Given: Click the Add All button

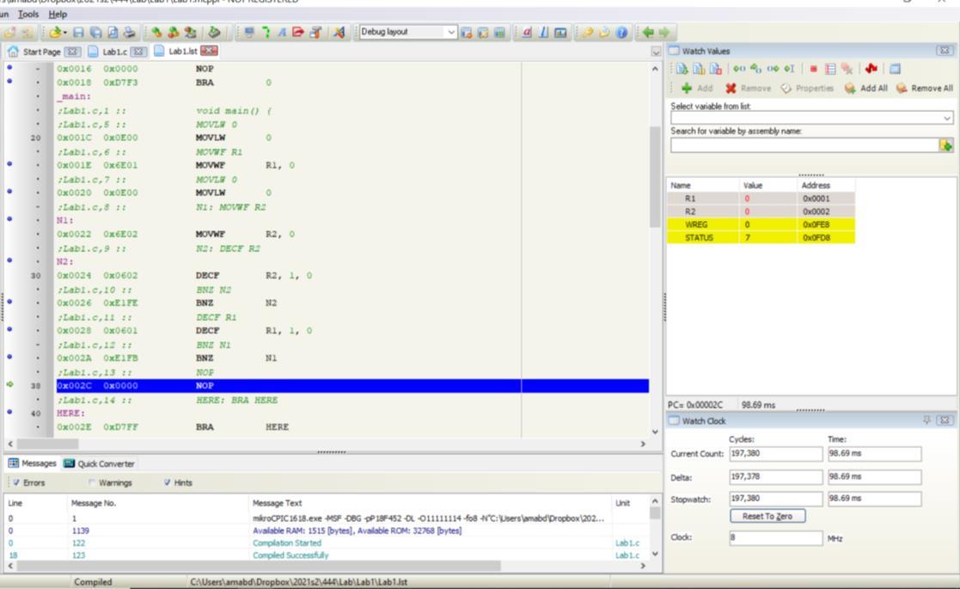Looking at the screenshot, I should [x=865, y=89].
